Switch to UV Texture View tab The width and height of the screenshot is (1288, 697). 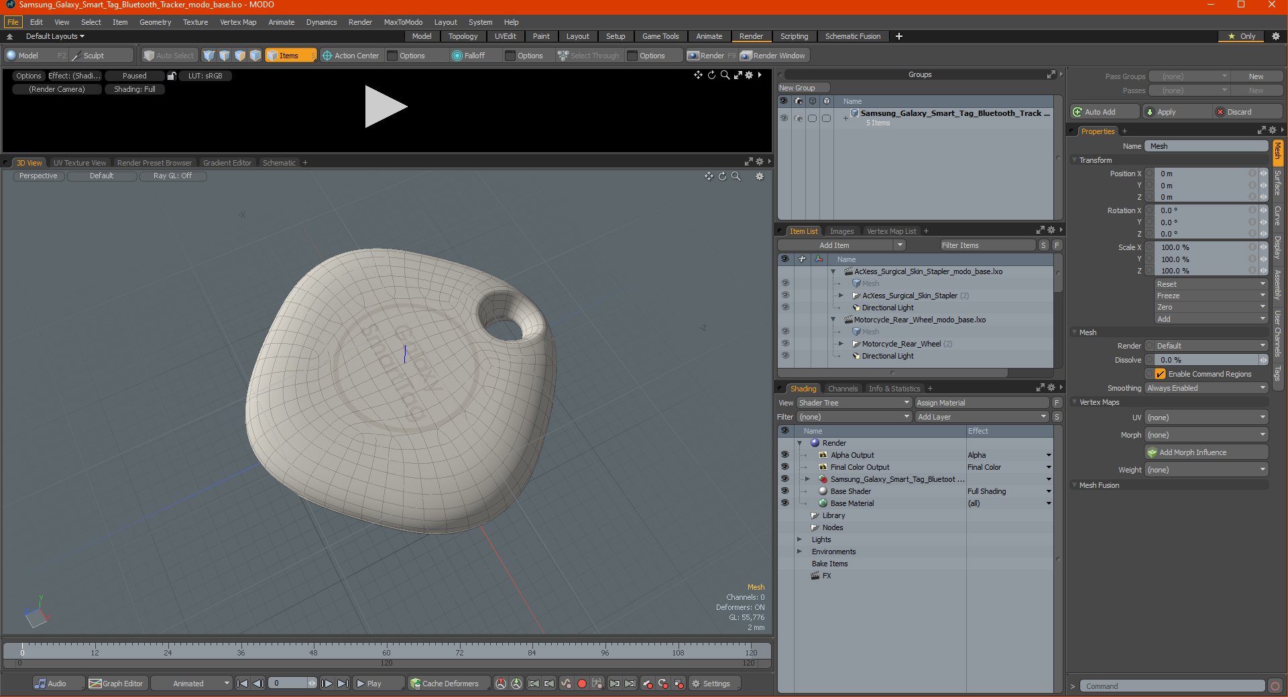80,163
